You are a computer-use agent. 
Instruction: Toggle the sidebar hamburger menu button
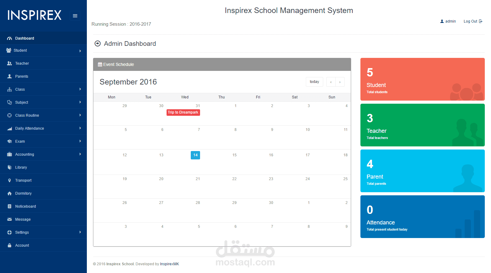(75, 16)
